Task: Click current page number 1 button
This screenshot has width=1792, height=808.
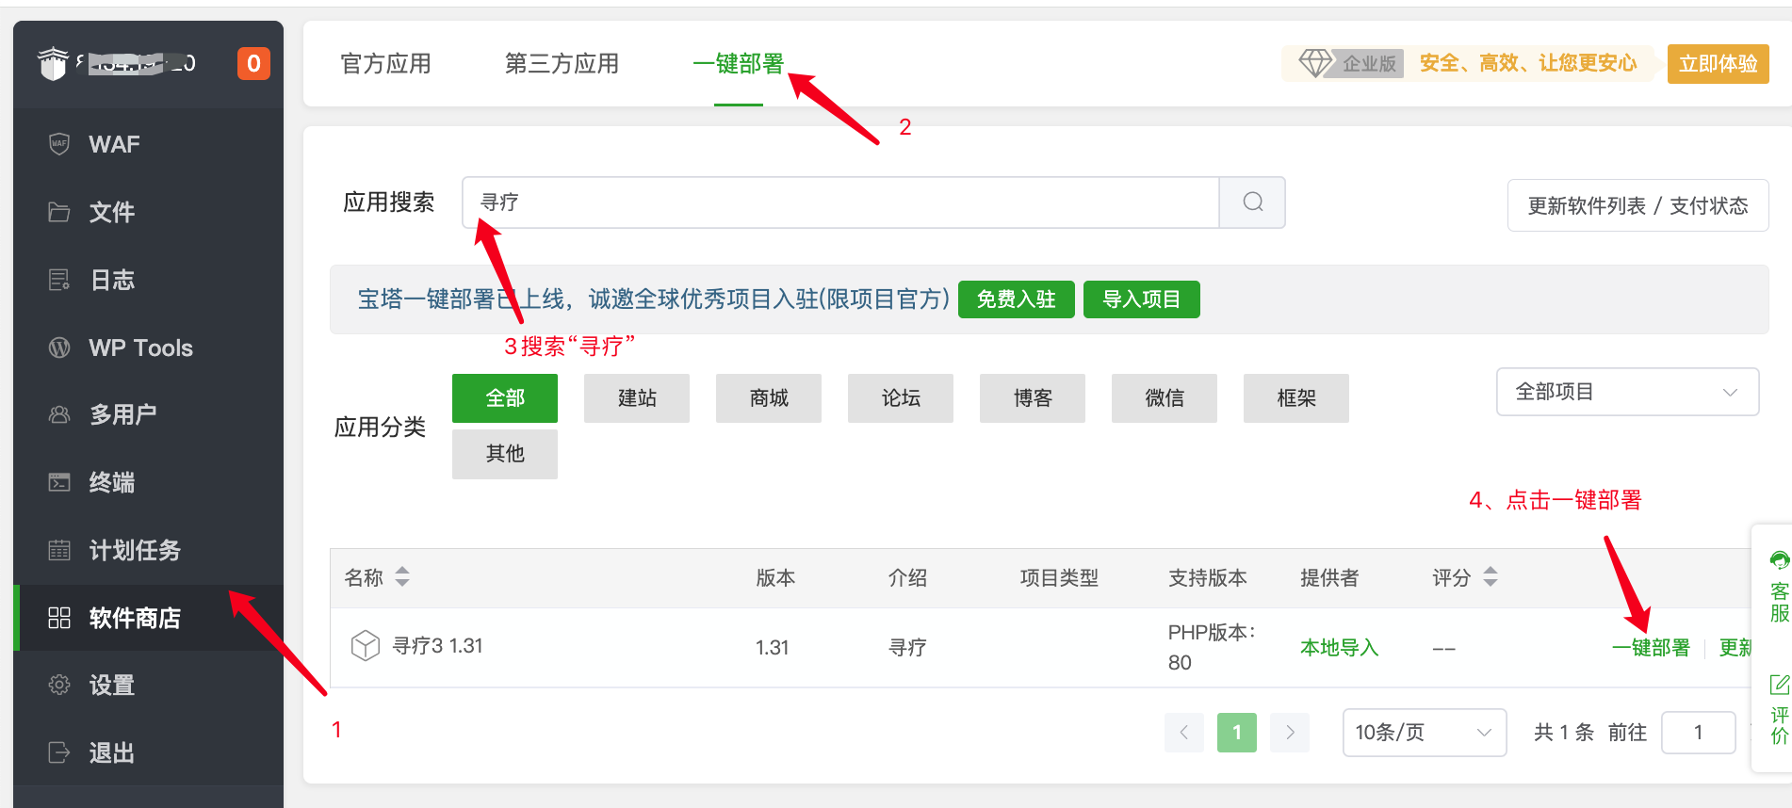Action: (x=1237, y=733)
